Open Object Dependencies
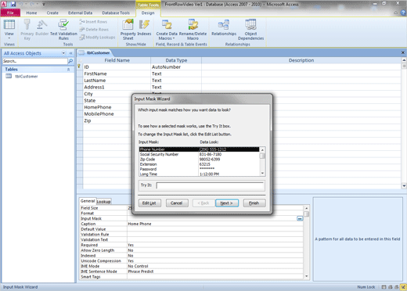The height and width of the screenshot is (291, 407). pos(250,29)
